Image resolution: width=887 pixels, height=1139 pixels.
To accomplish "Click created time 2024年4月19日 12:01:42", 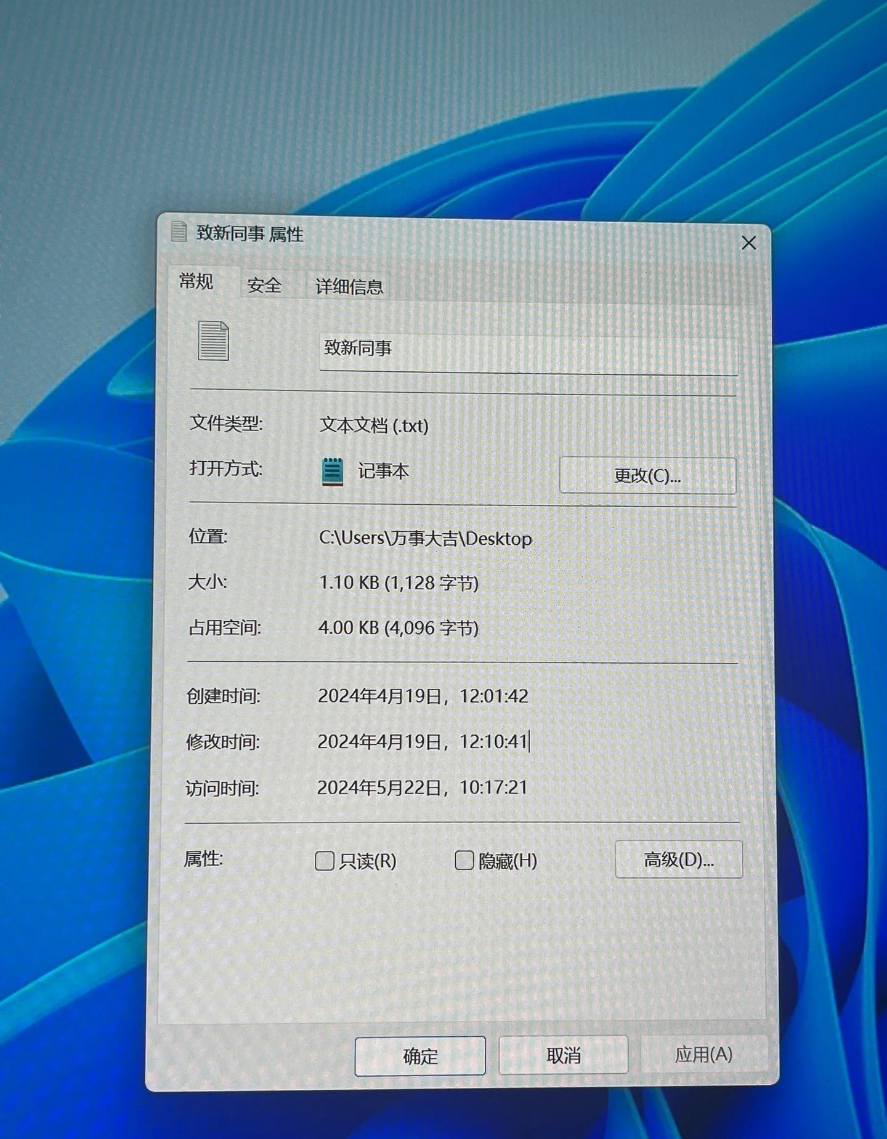I will pos(423,696).
